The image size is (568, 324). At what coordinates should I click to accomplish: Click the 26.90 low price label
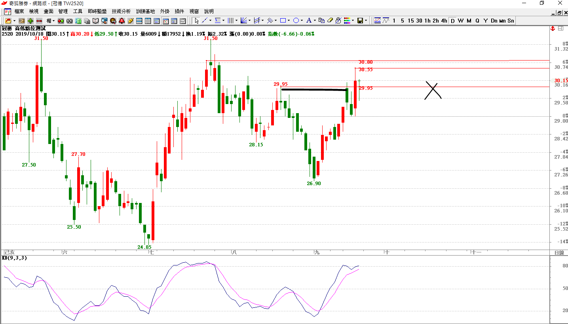click(x=314, y=183)
